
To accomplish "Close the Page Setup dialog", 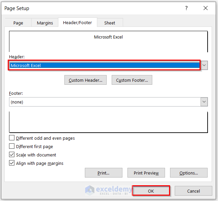I will 206,8.
